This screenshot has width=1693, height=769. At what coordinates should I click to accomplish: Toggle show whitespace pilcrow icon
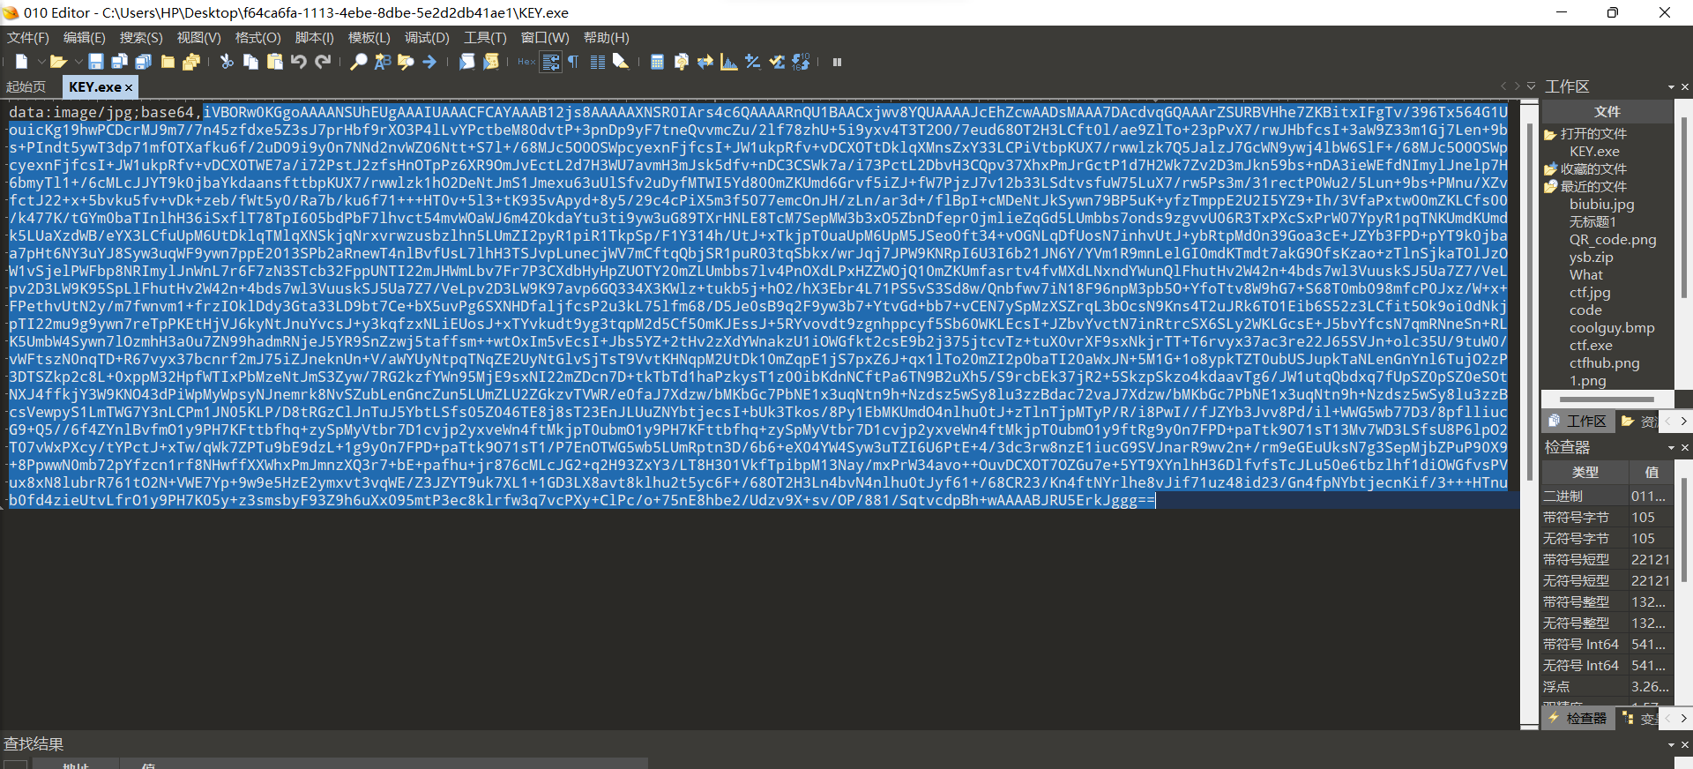[x=574, y=62]
